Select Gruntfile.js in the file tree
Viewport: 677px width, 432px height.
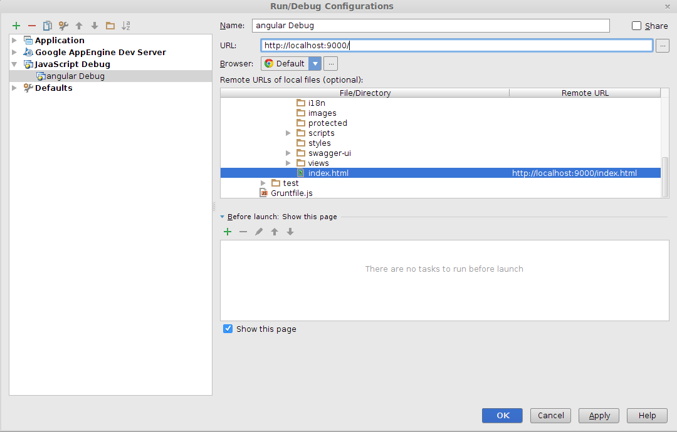click(291, 193)
